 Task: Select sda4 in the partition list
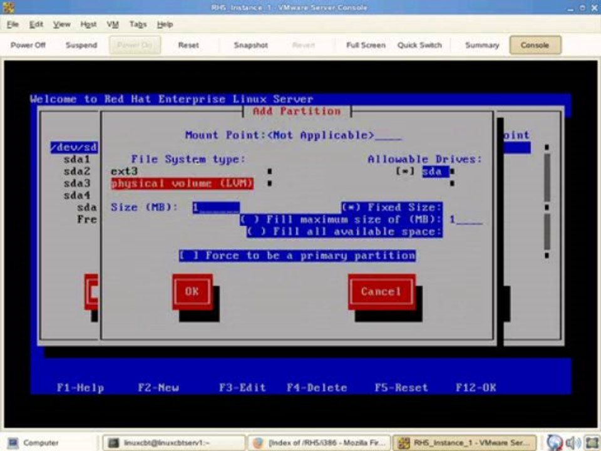76,195
